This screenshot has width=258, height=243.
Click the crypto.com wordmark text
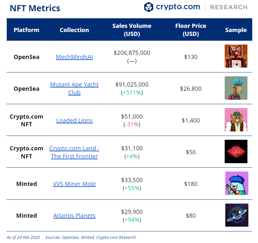point(178,7)
